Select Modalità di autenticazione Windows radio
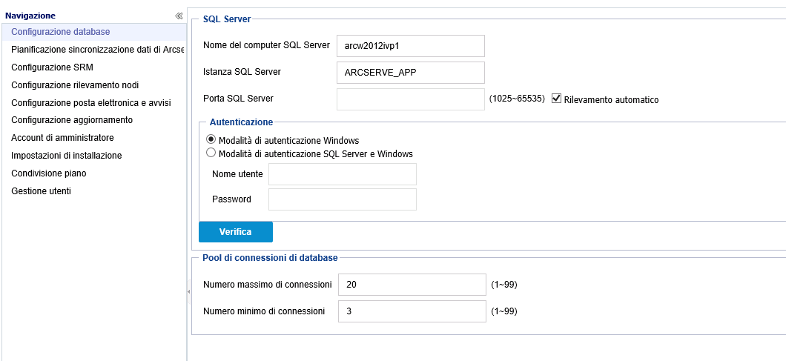Image resolution: width=786 pixels, height=361 pixels. 211,140
